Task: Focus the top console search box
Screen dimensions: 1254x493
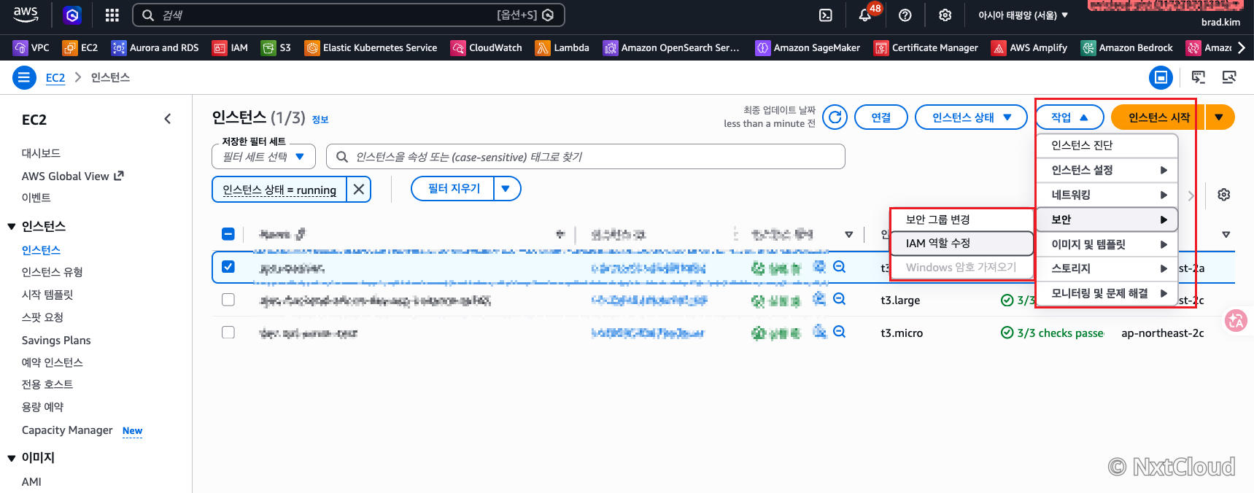Action: 349,15
